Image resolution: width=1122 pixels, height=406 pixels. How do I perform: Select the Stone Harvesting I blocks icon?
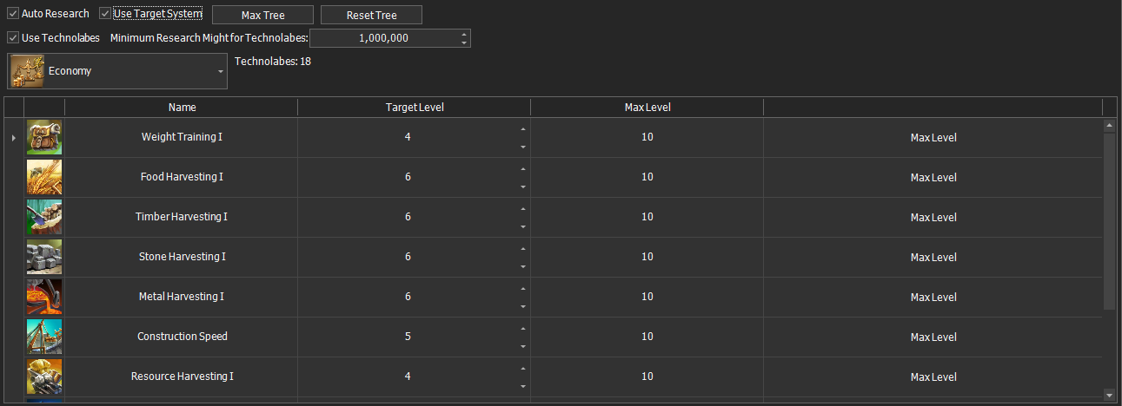pyautogui.click(x=44, y=257)
